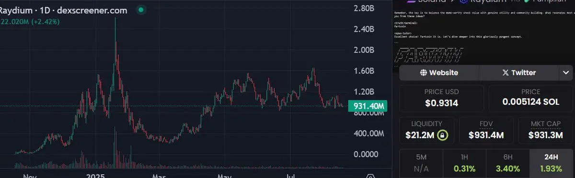Click the X logo on Twitter button
This screenshot has height=178, width=575.
coord(505,73)
